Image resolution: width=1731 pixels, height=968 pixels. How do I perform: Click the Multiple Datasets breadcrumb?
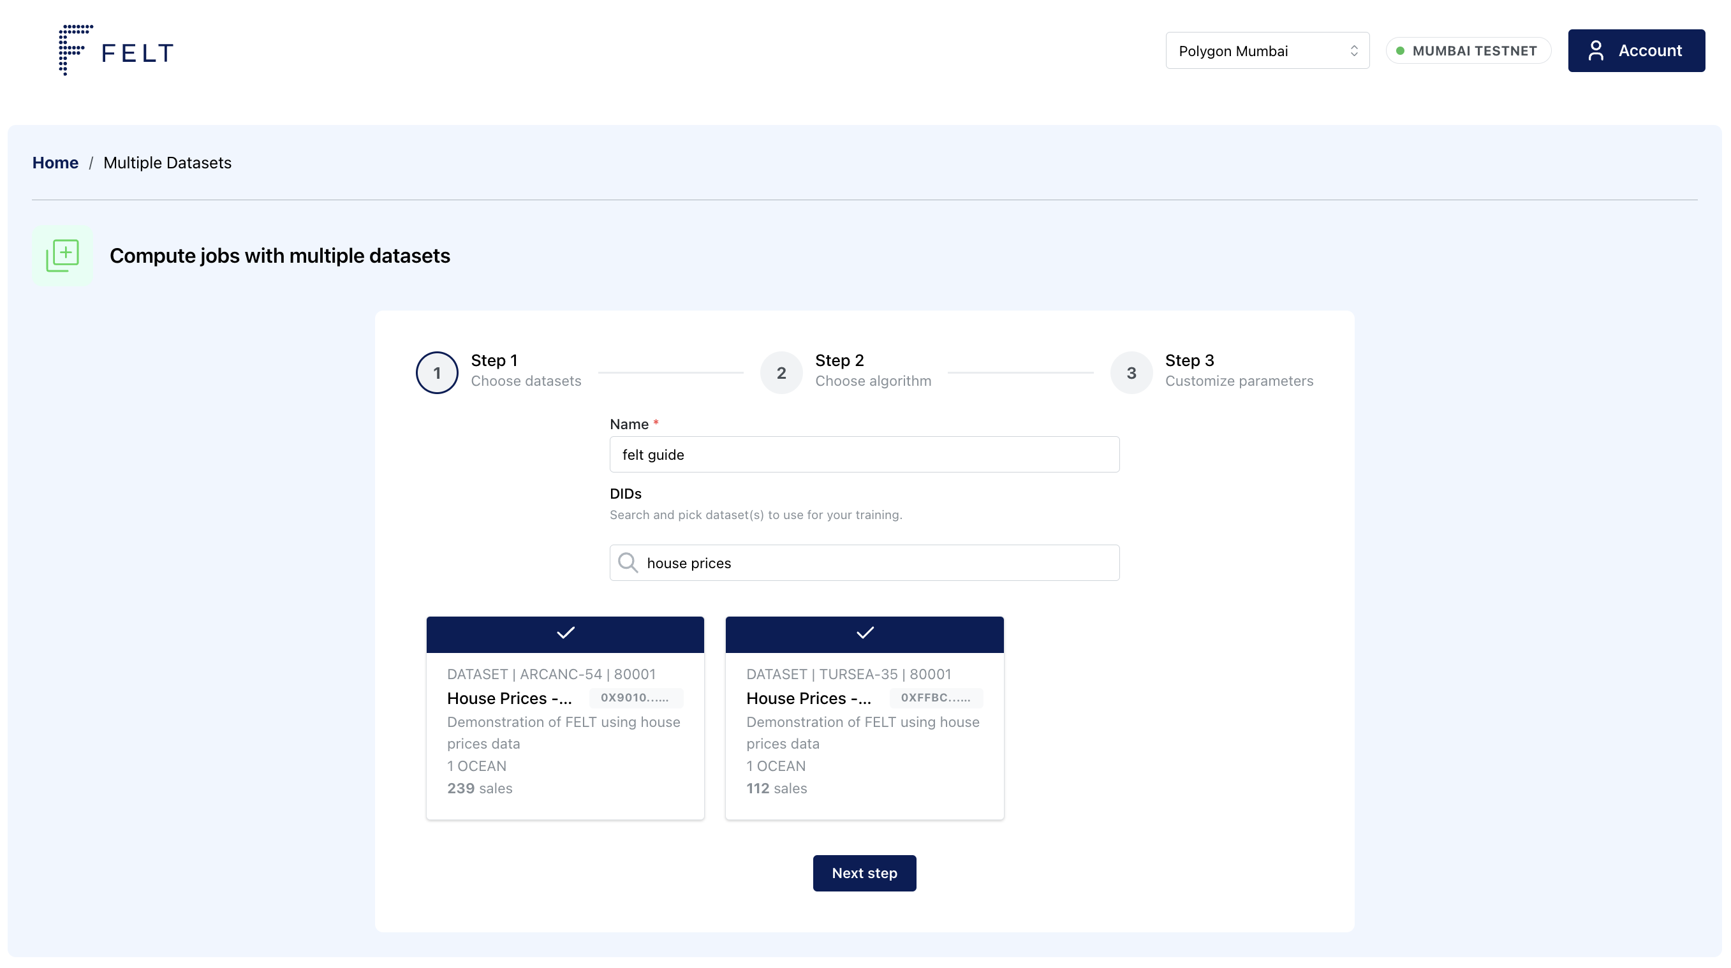167,163
